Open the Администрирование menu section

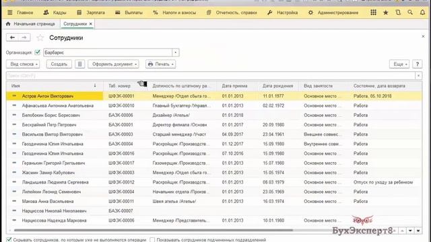(333, 13)
